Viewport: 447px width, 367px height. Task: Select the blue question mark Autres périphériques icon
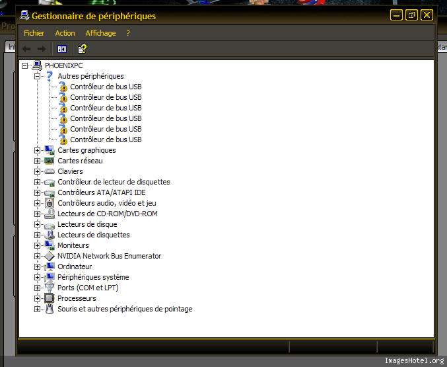pyautogui.click(x=50, y=76)
